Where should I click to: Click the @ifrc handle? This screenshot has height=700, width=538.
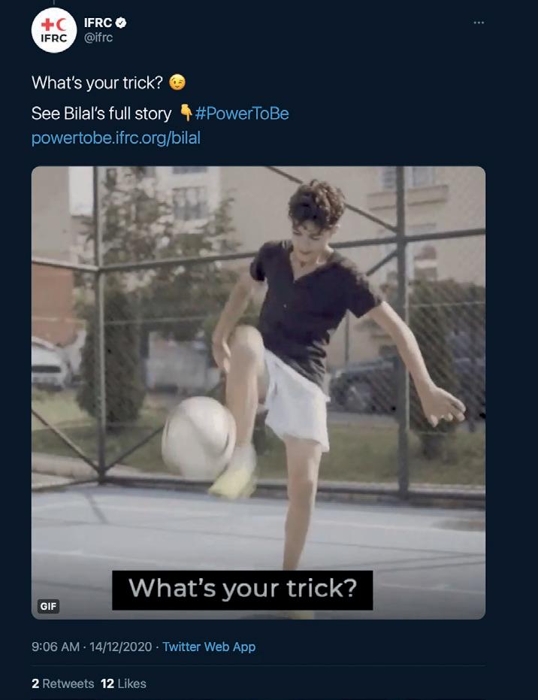point(98,38)
